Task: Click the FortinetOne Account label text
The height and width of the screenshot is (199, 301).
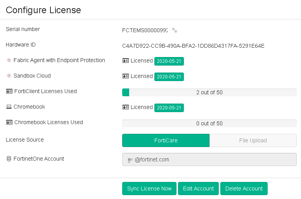Action: (x=39, y=159)
